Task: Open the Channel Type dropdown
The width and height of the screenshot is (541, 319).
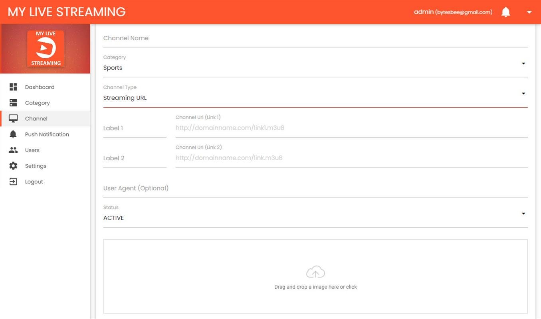Action: pos(523,93)
